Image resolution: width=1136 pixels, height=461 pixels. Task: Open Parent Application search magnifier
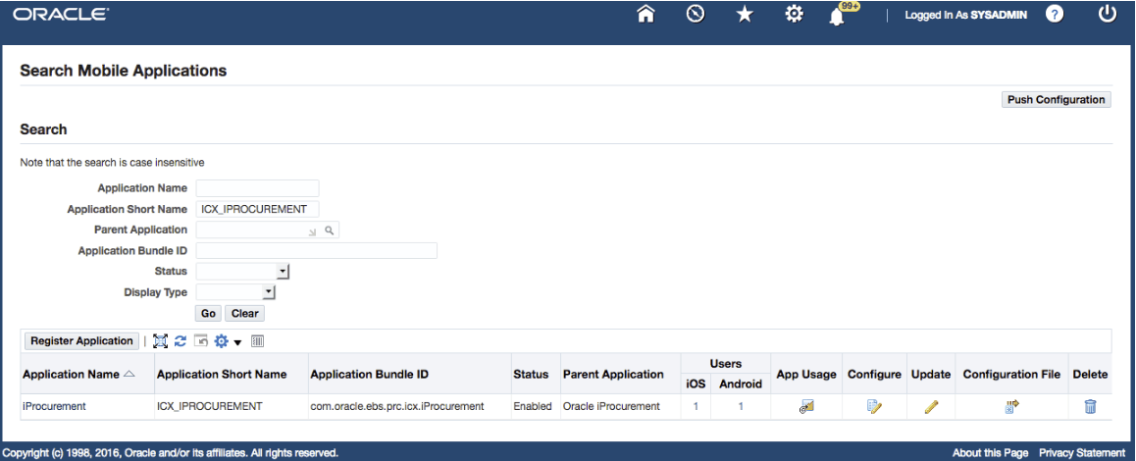tap(329, 230)
